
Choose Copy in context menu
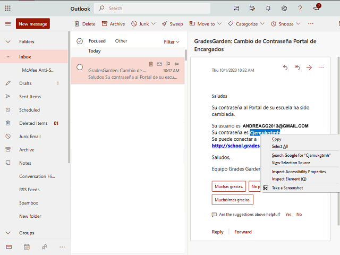(x=276, y=139)
